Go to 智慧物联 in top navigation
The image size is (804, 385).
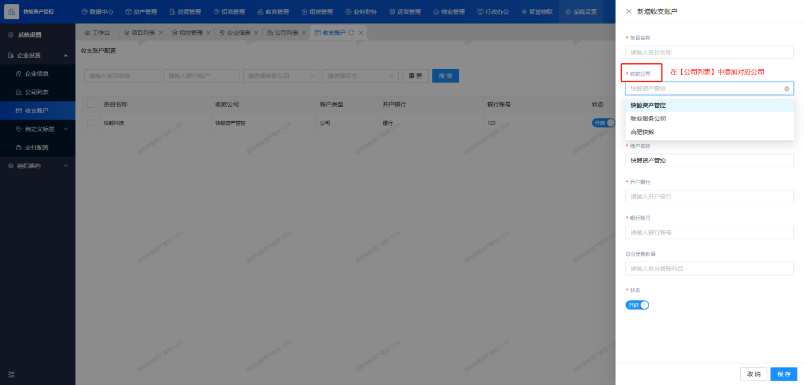pyautogui.click(x=537, y=12)
